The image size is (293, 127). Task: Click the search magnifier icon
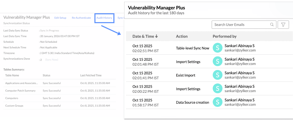[x=272, y=25]
